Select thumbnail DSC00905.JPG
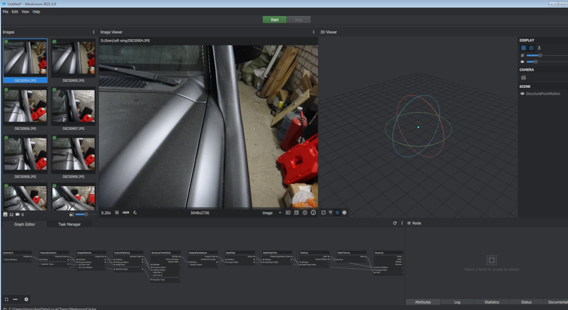This screenshot has height=310, width=568. 73,61
